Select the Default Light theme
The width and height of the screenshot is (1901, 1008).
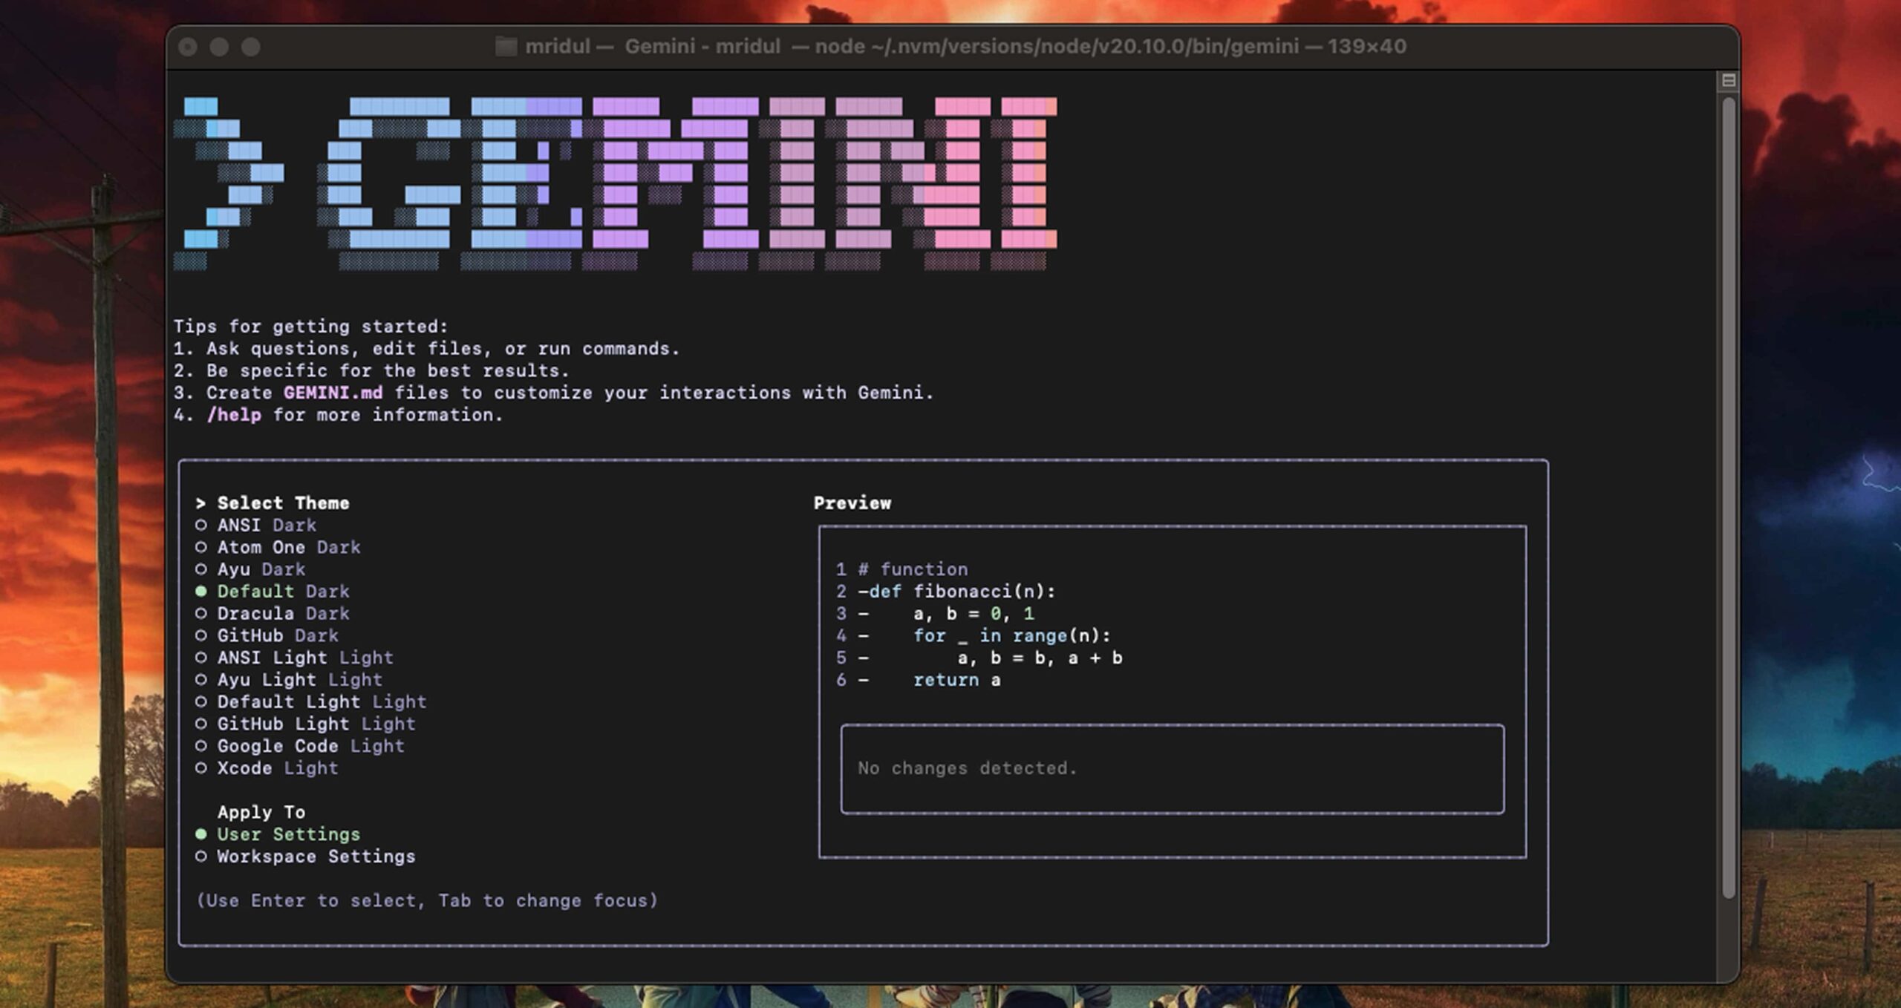[x=310, y=702]
